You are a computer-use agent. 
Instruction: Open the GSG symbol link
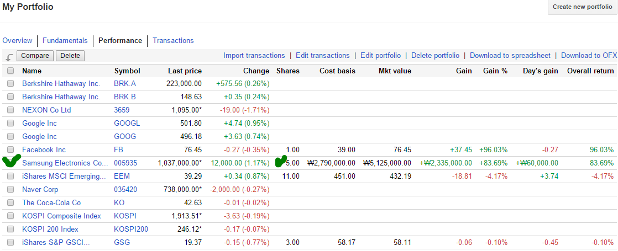pos(122,243)
